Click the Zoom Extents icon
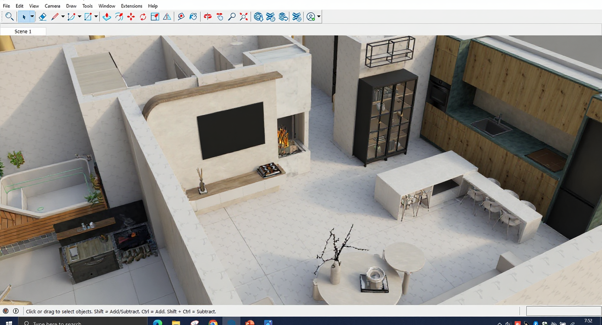 (244, 17)
